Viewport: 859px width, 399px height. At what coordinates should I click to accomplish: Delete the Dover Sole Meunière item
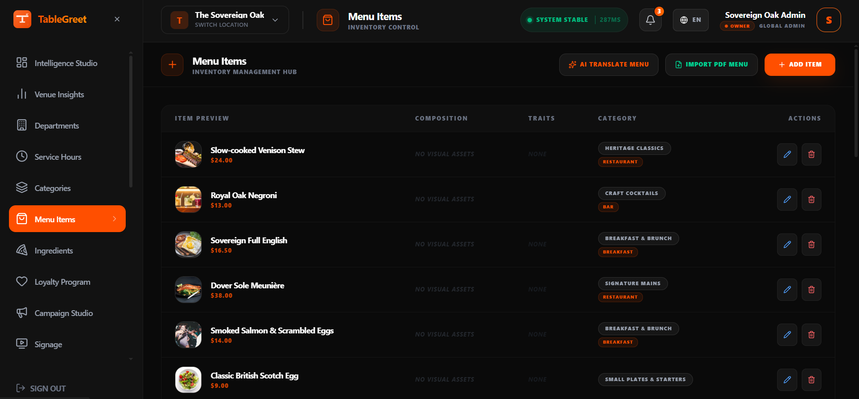click(811, 290)
